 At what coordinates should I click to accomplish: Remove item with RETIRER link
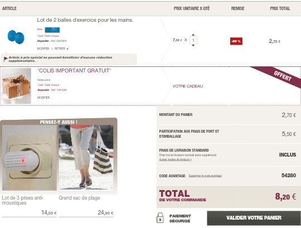[x=61, y=48]
